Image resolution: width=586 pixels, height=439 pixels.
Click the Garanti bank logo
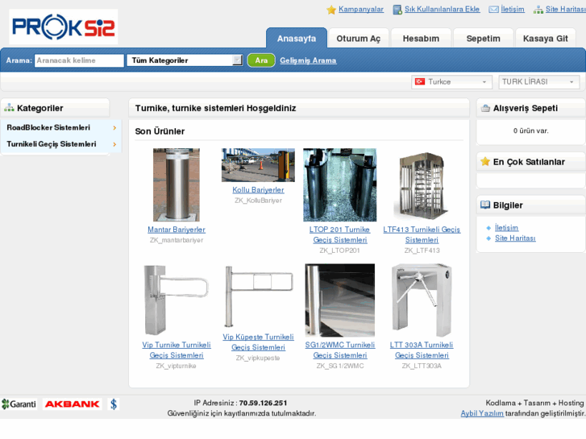coord(19,404)
